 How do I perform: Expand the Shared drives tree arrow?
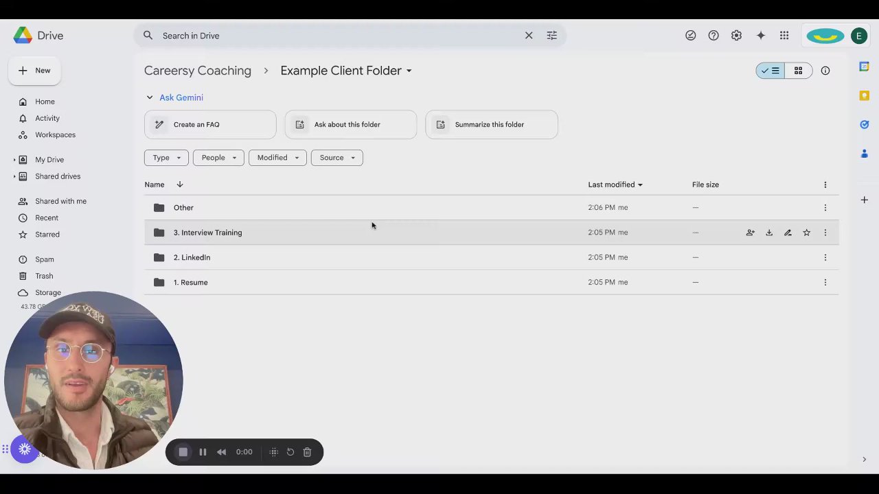pyautogui.click(x=14, y=176)
